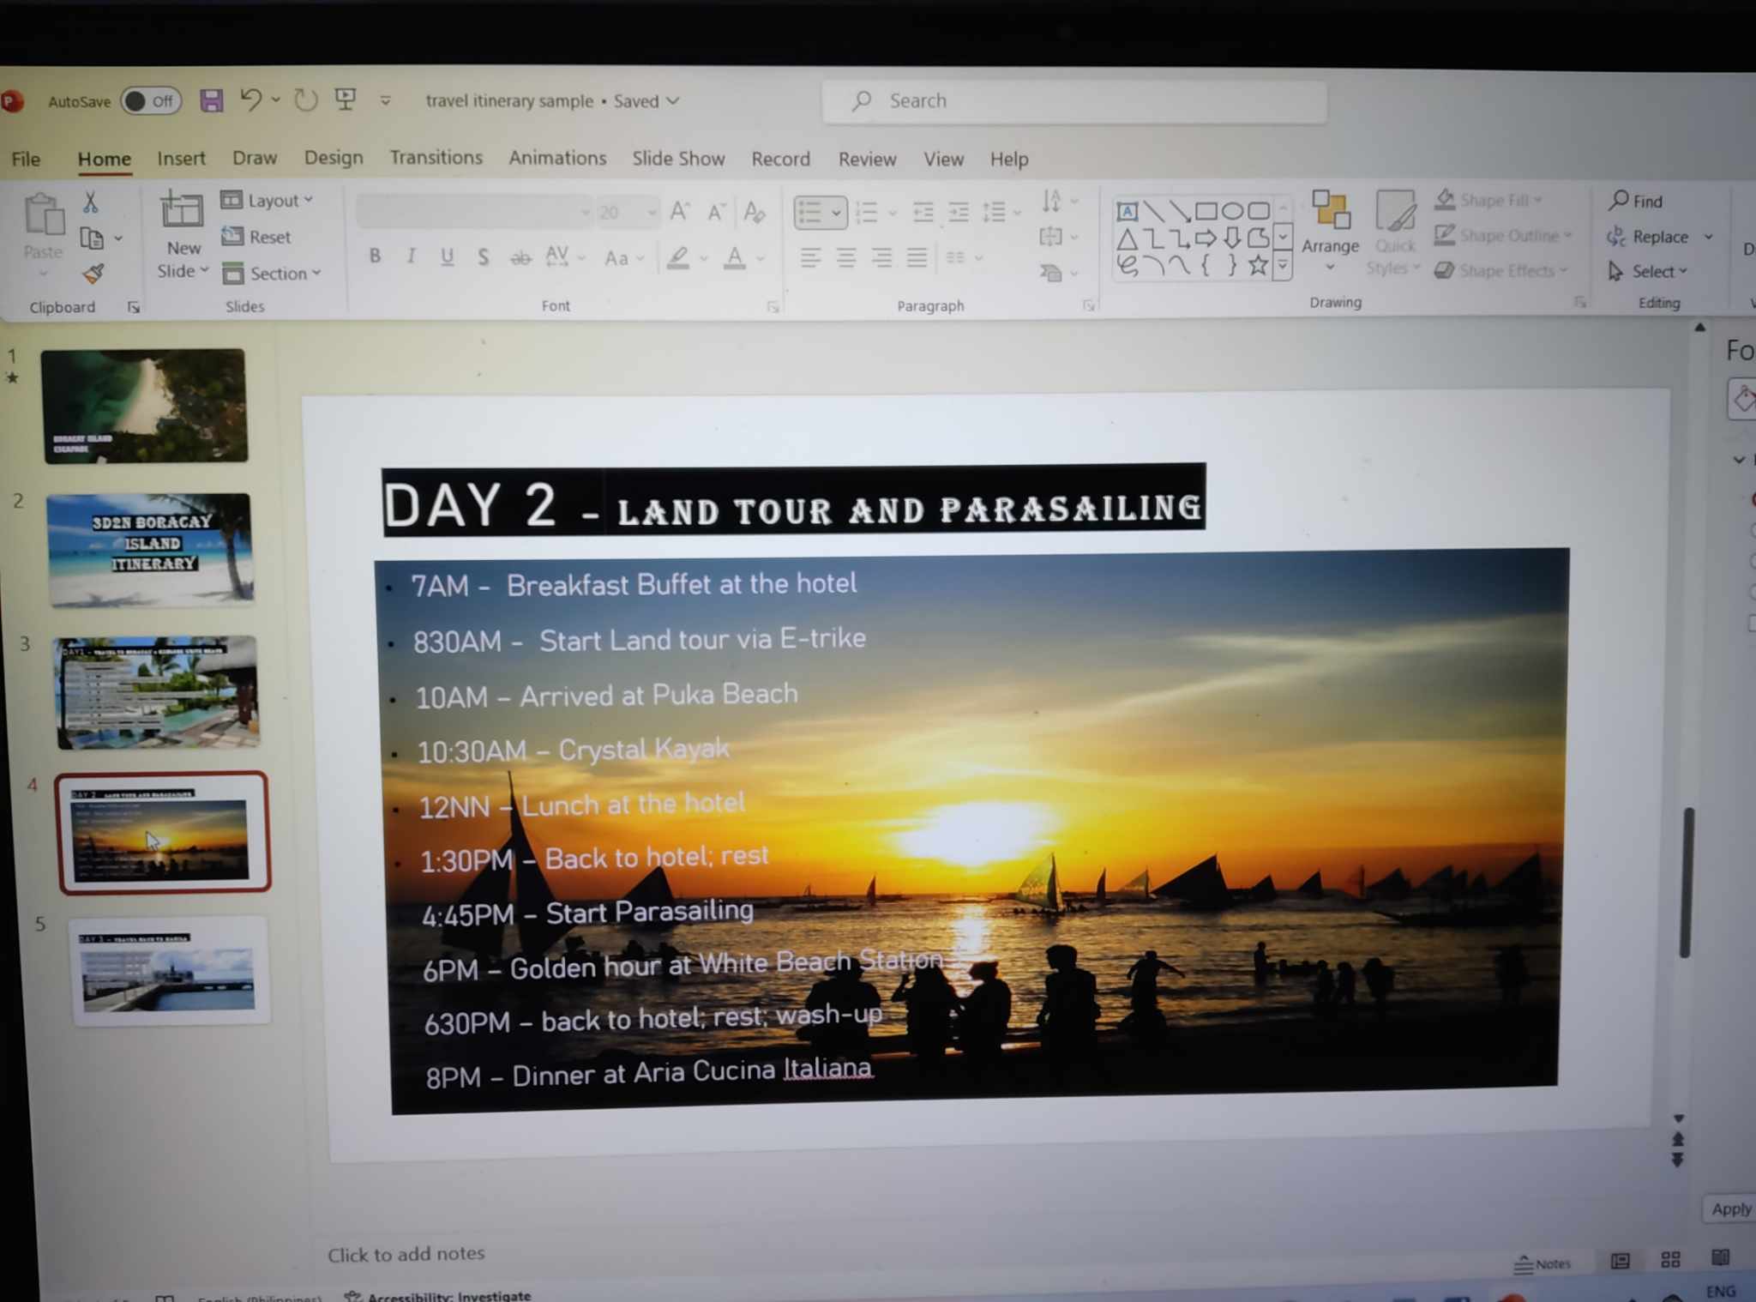This screenshot has height=1302, width=1756.
Task: Expand the Section dropdown
Action: 273,274
